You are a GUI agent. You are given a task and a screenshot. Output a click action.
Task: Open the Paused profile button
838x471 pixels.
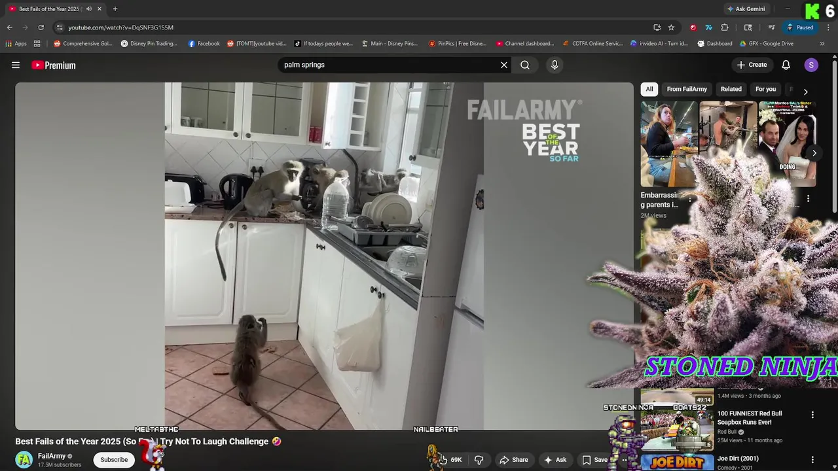pyautogui.click(x=800, y=27)
